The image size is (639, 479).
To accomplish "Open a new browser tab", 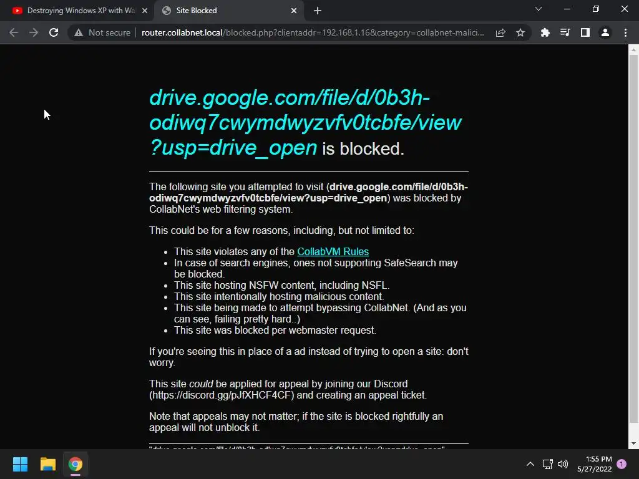I will (x=318, y=11).
